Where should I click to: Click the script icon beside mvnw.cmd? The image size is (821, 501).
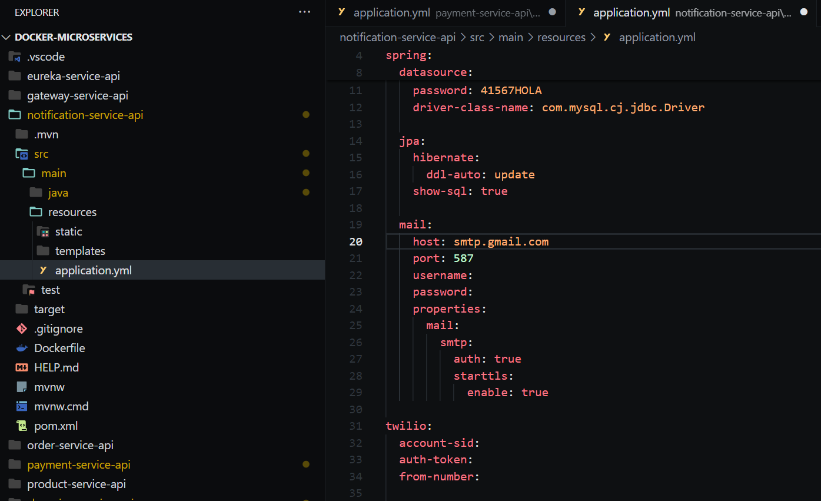[22, 406]
